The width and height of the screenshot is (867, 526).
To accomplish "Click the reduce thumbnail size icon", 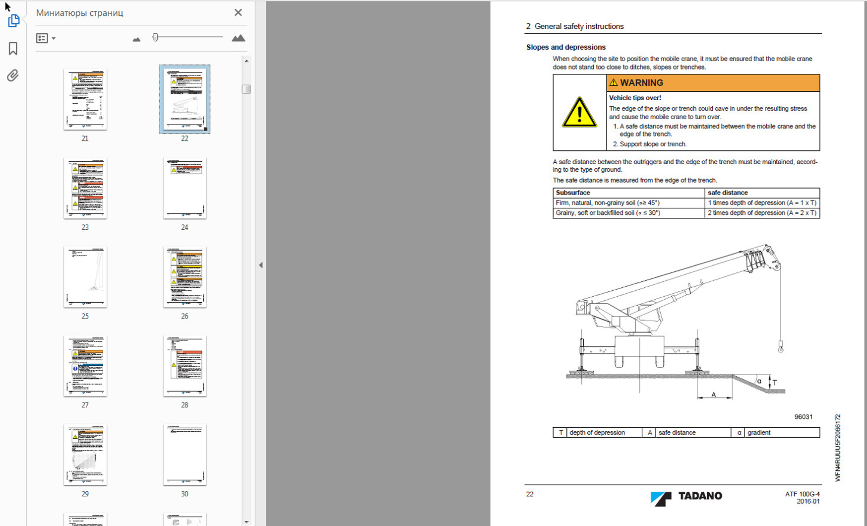I will (x=136, y=39).
